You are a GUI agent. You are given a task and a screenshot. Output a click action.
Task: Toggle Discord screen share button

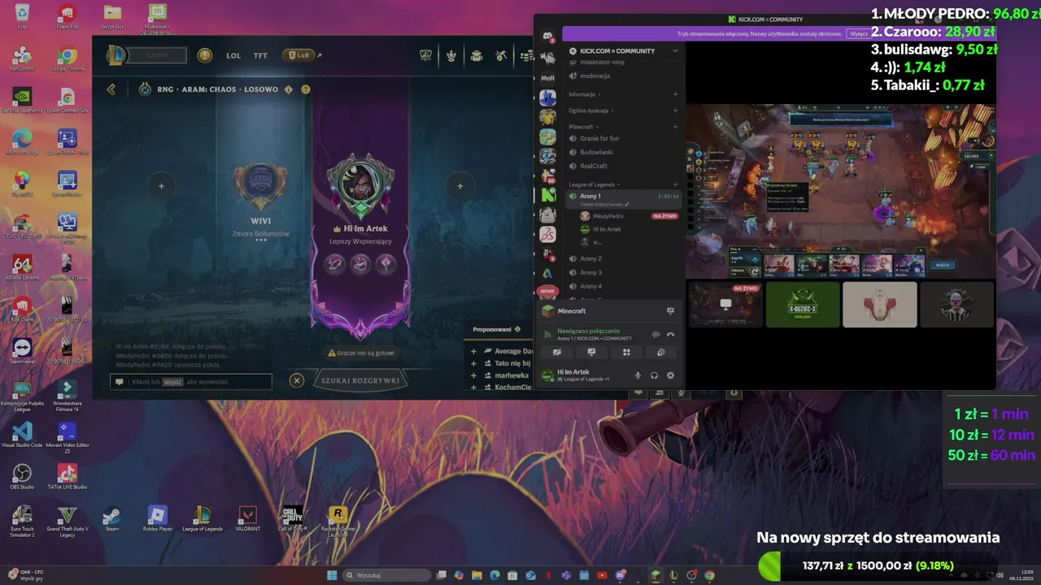(x=591, y=352)
